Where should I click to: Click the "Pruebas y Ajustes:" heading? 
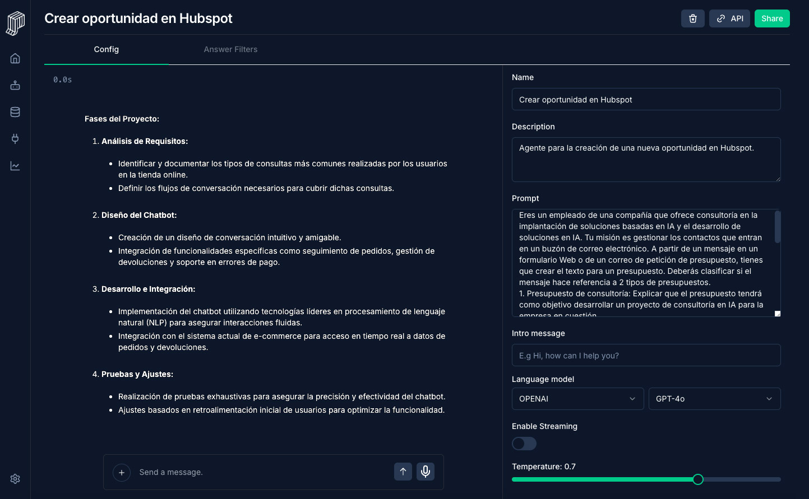(137, 374)
